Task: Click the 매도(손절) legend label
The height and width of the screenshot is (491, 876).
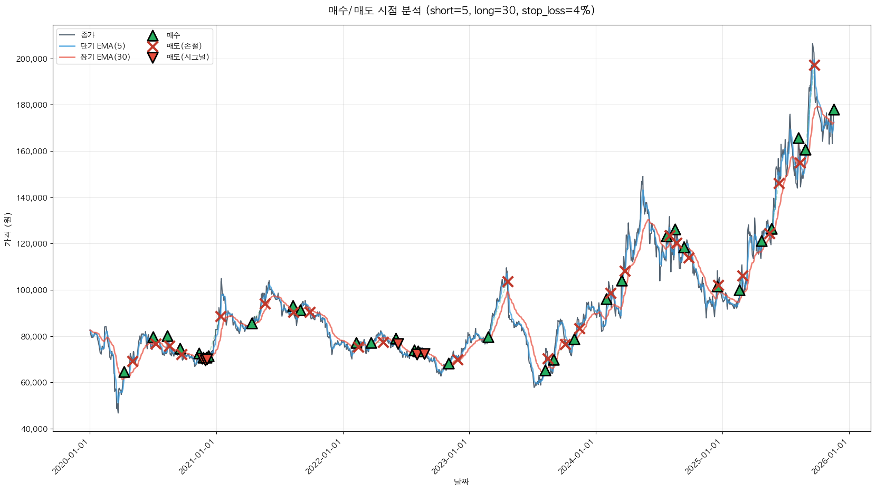Action: (x=184, y=46)
